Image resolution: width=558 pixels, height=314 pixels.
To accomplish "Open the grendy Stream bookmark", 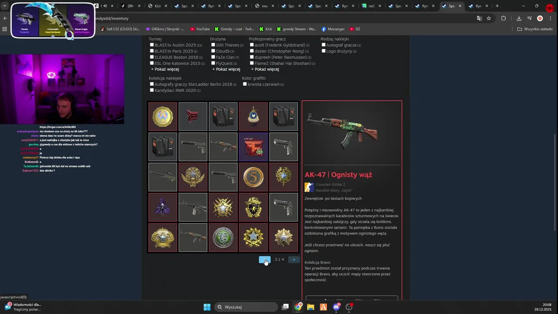I will pos(296,29).
